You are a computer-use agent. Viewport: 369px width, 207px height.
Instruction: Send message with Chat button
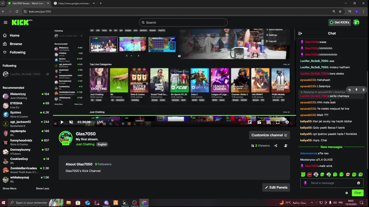357,193
